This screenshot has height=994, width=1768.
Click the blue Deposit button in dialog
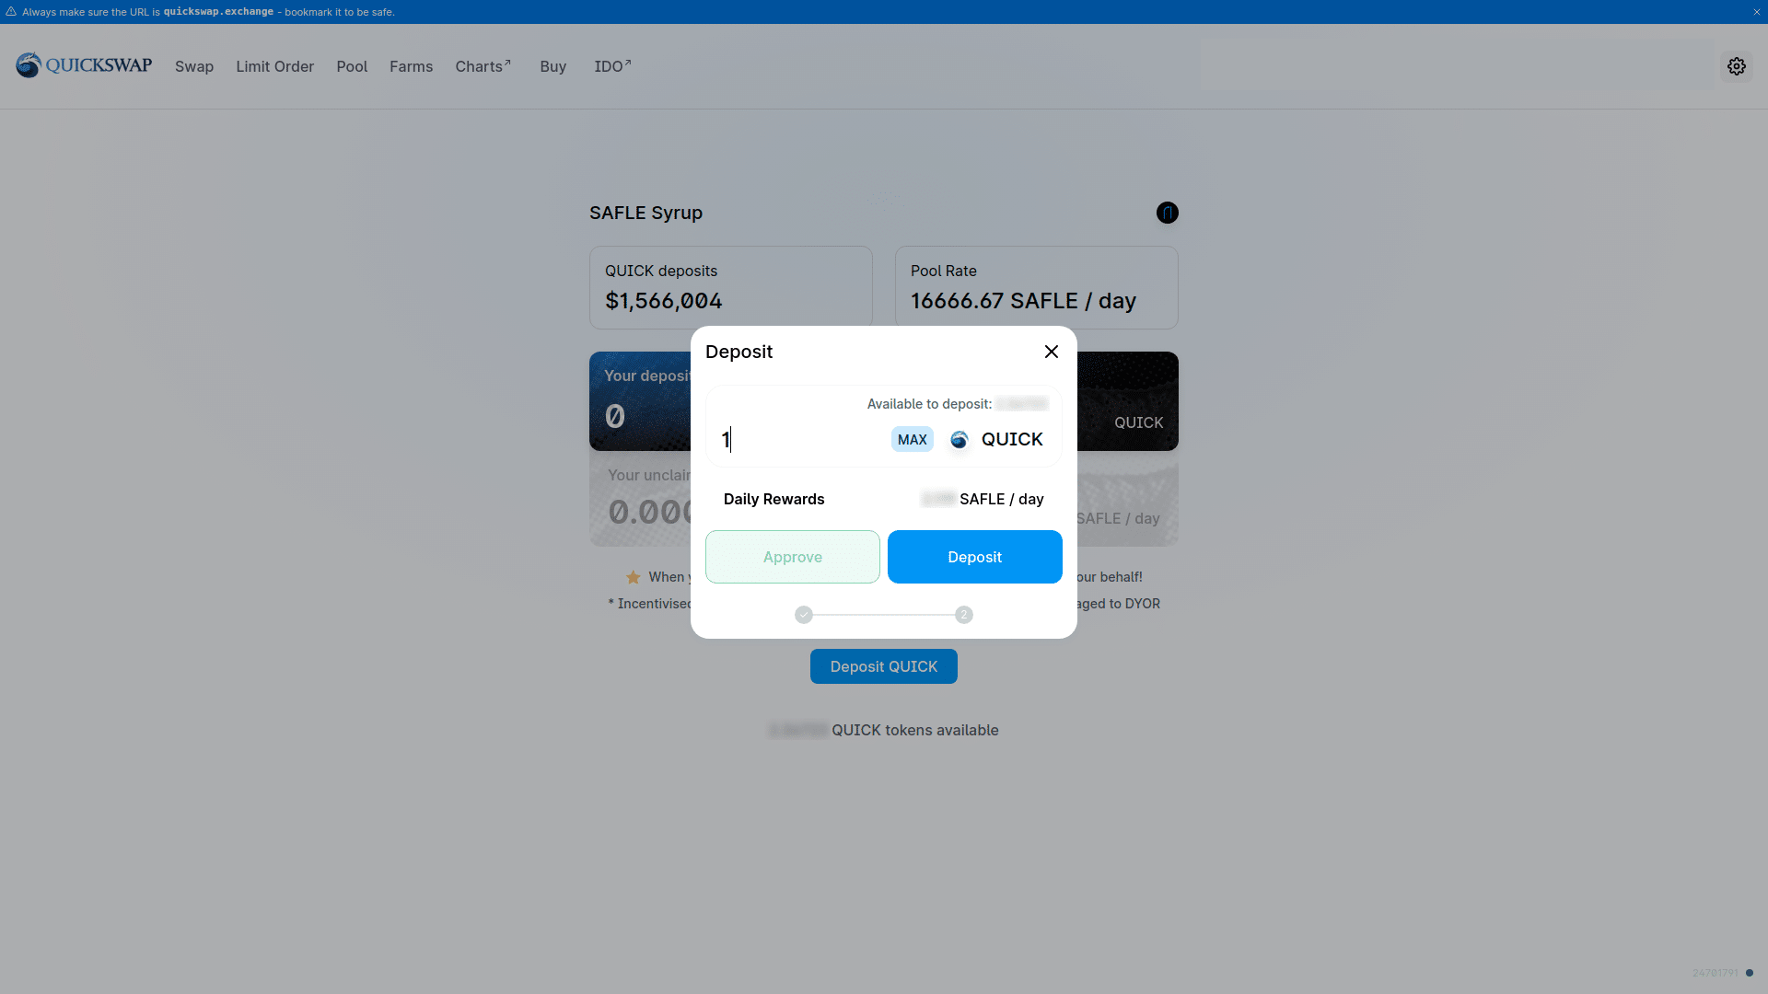tap(974, 557)
